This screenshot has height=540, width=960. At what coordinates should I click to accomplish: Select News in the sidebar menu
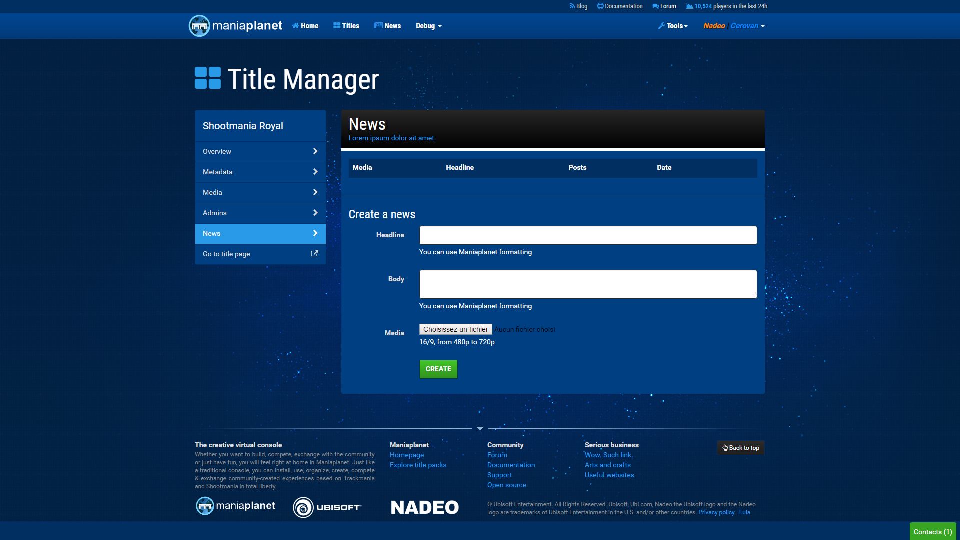260,233
